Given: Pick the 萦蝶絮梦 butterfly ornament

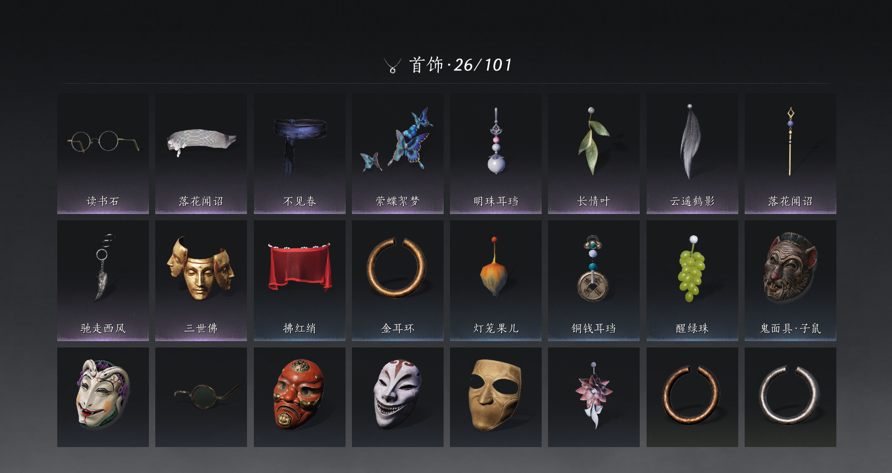Looking at the screenshot, I should click(398, 154).
